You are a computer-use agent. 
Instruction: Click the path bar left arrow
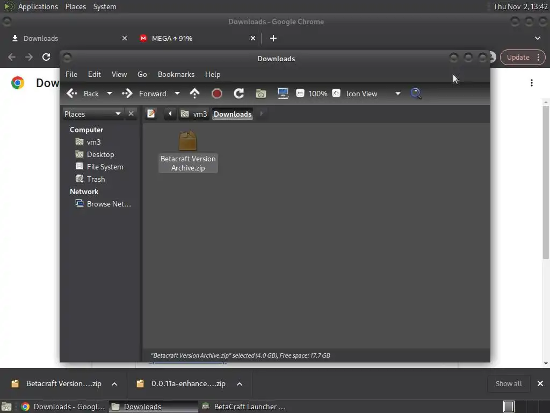click(170, 114)
